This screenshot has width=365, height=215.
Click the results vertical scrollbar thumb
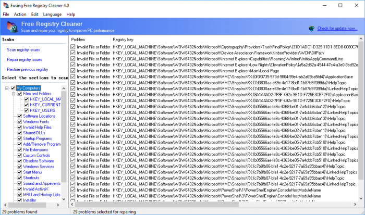point(361,110)
